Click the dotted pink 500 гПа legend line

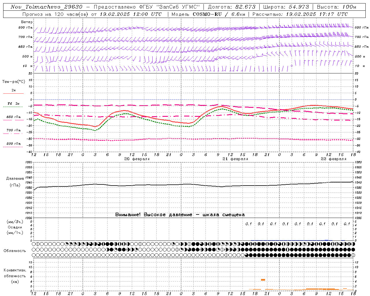point(13,147)
